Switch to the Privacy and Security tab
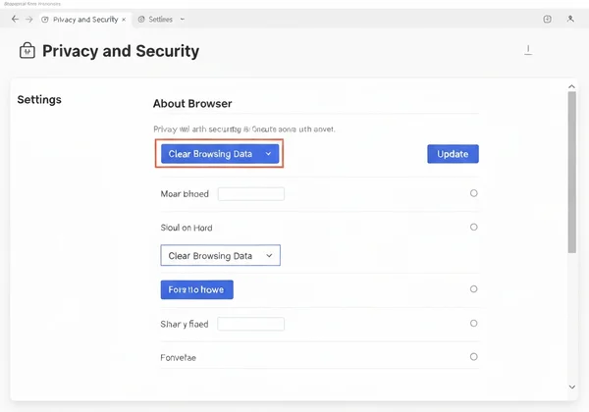 point(85,20)
